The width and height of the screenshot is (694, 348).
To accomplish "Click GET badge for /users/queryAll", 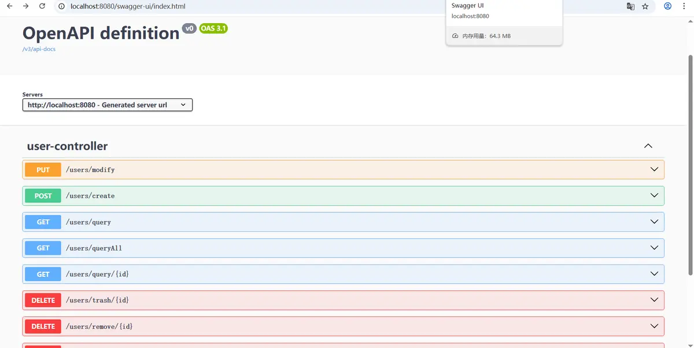I will tap(43, 248).
